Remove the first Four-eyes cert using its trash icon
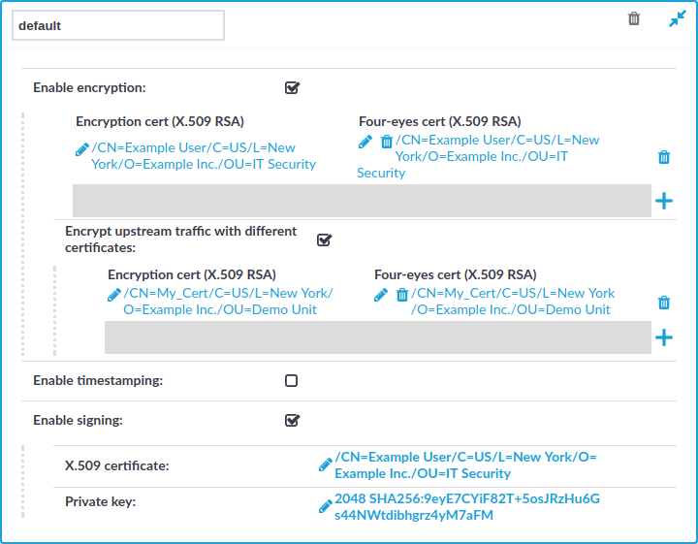698x544 pixels. click(387, 142)
